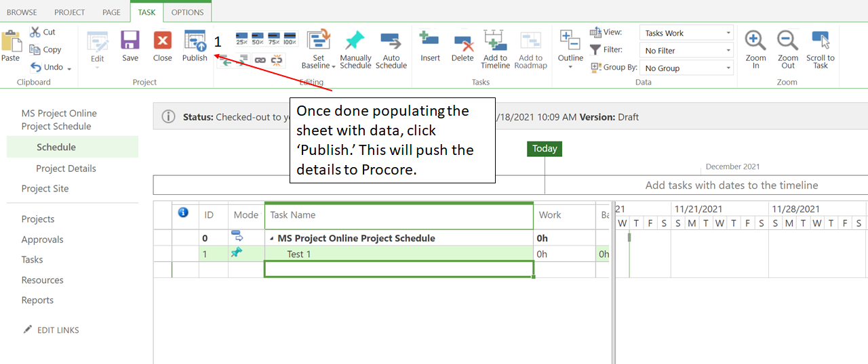
Task: Open the View dropdown showing Tasks Work
Action: click(686, 33)
